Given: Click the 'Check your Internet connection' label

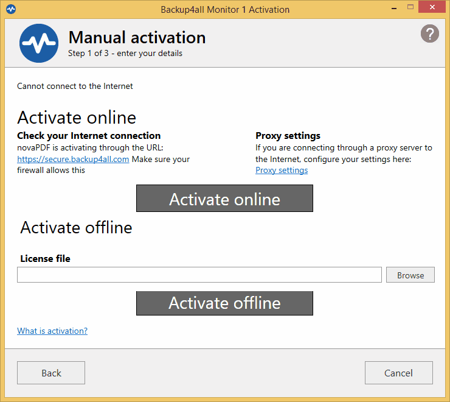Looking at the screenshot, I should 89,135.
